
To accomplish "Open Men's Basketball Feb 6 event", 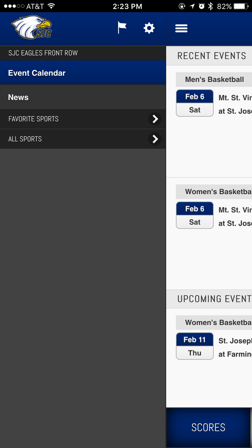I will pos(214,103).
